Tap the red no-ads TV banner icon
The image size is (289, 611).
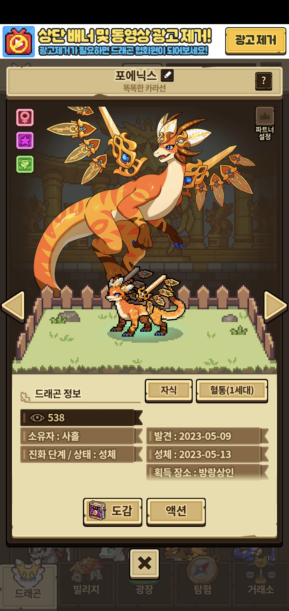[x=18, y=42]
